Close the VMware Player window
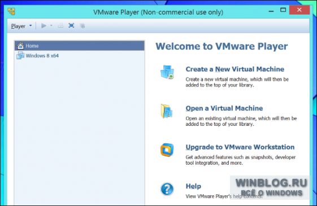Image resolution: width=317 pixels, height=206 pixels. coord(299,10)
